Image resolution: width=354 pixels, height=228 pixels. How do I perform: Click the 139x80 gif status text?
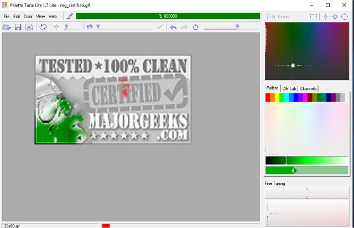[x=11, y=226]
